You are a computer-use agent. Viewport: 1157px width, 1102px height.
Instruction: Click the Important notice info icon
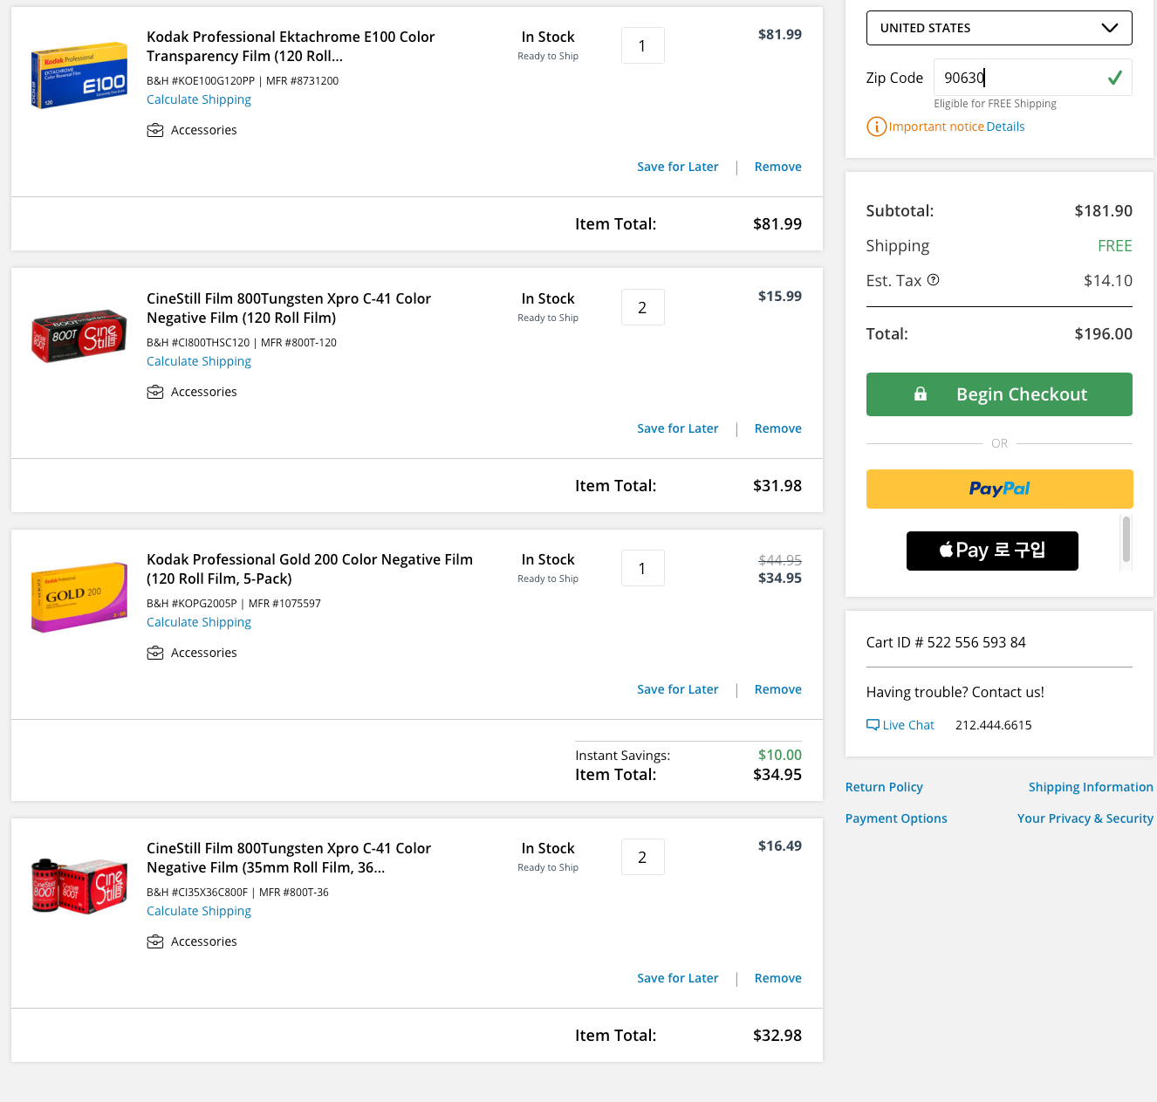876,127
